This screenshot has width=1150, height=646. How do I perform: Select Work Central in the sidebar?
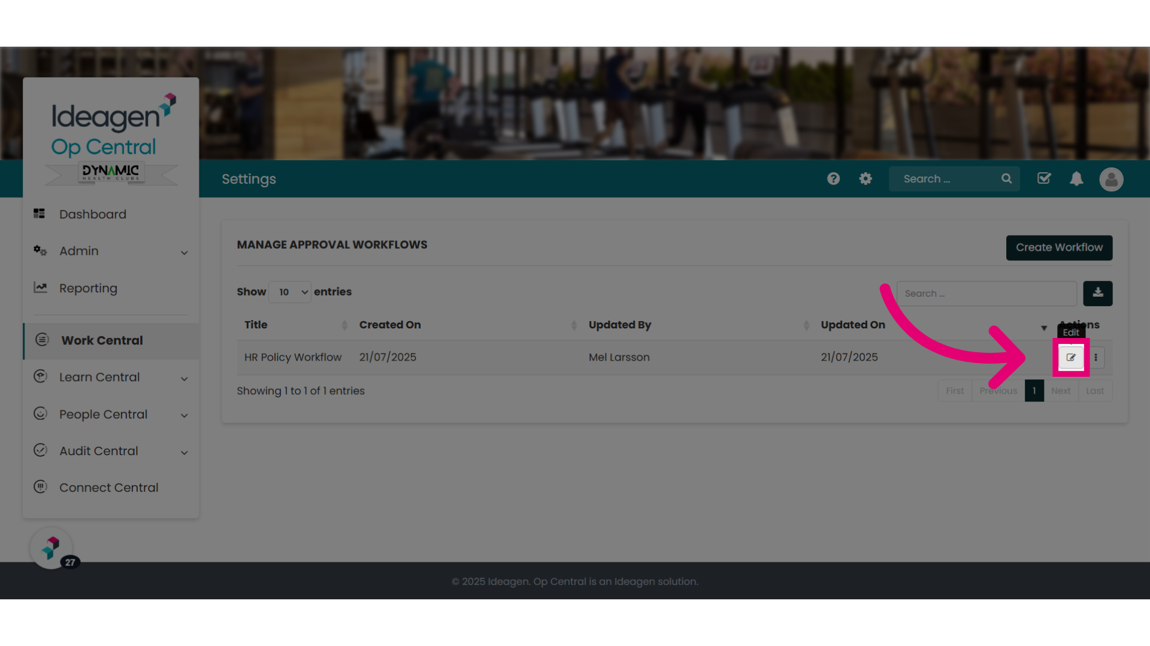tap(111, 341)
